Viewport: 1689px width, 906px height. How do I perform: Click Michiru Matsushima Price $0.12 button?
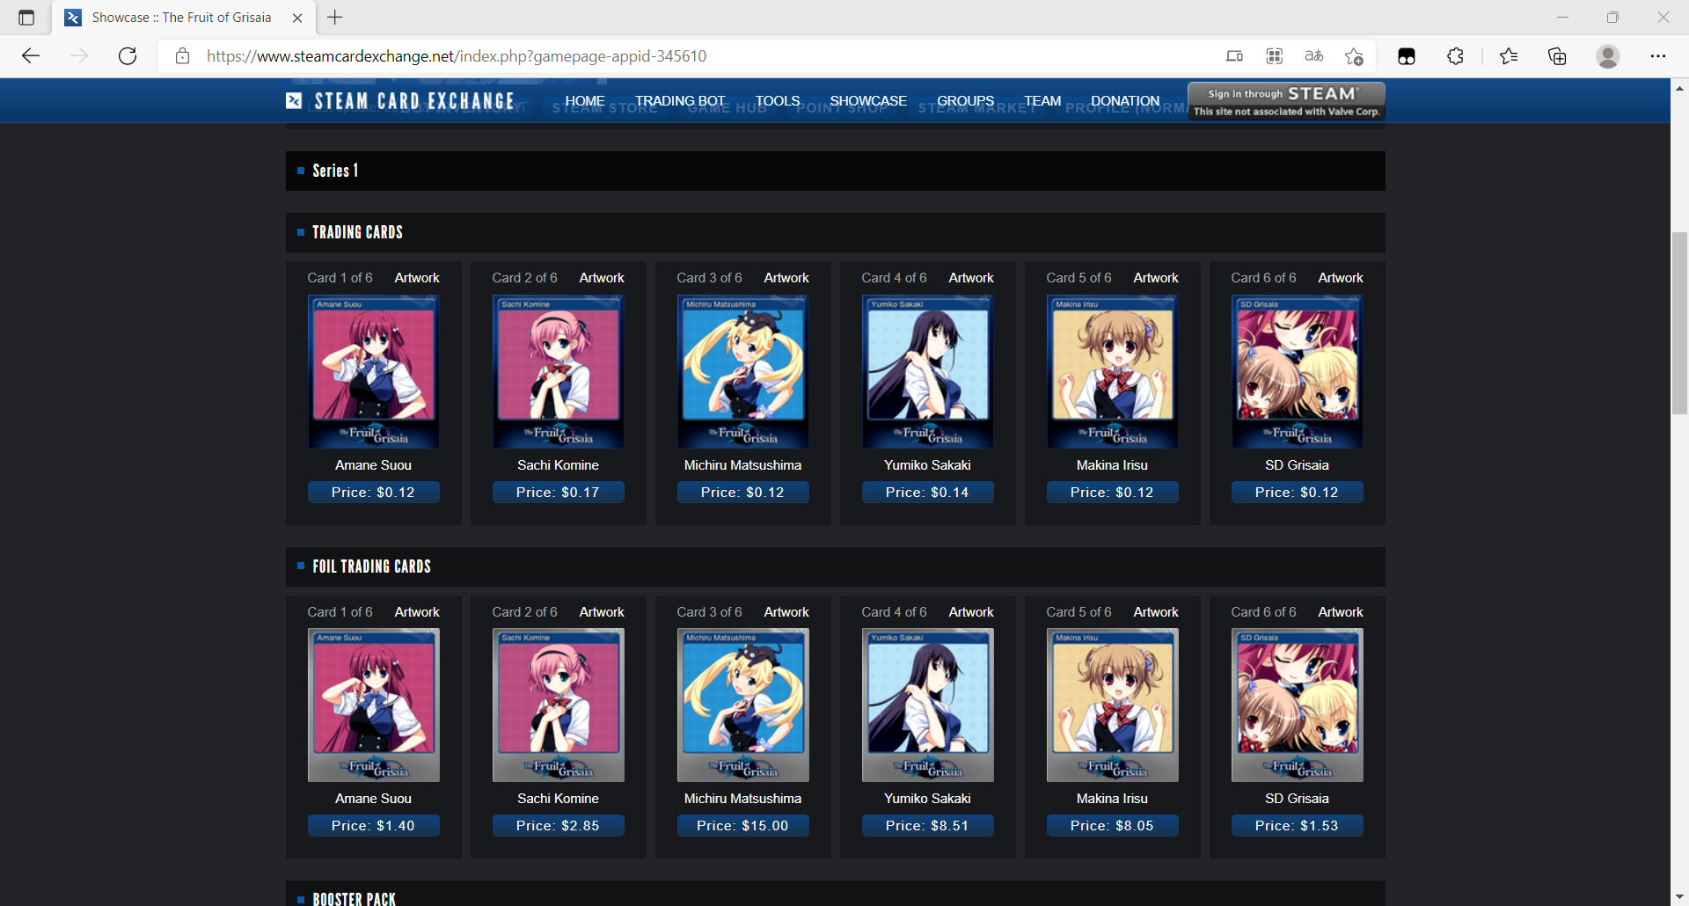(742, 493)
